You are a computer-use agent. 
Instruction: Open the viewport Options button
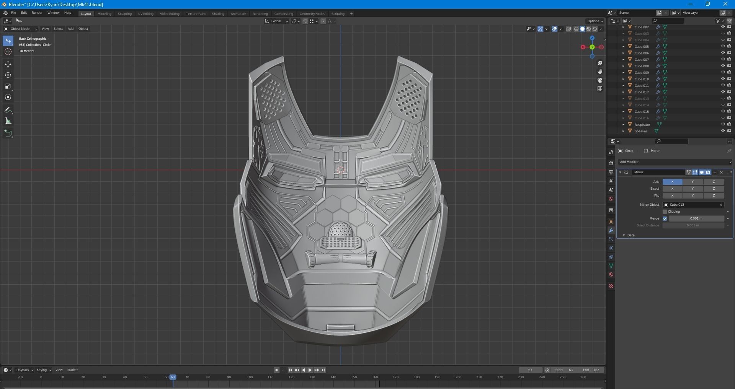click(595, 21)
